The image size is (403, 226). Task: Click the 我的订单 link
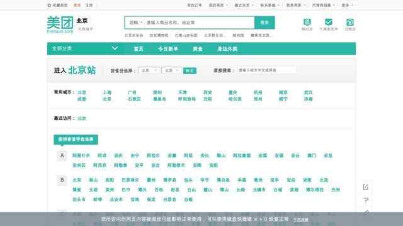click(195, 5)
